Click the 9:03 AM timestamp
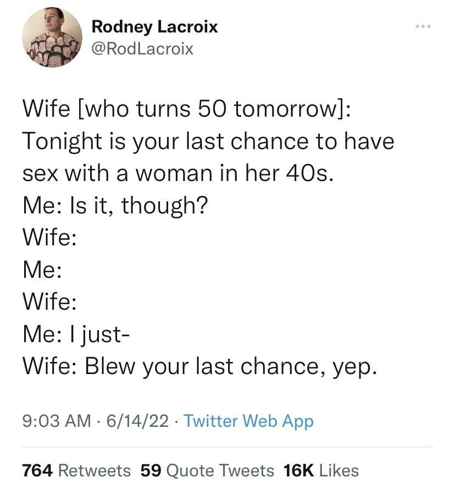This screenshot has height=494, width=455. [56, 421]
